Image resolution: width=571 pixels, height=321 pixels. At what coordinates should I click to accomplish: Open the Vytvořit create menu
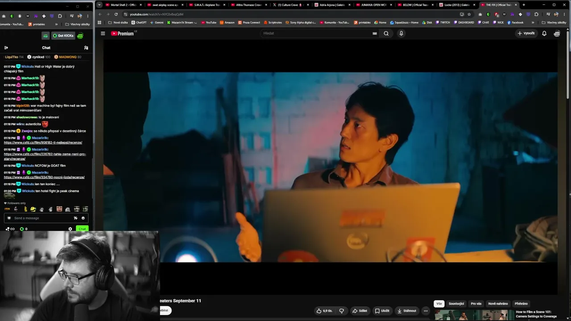tap(526, 33)
